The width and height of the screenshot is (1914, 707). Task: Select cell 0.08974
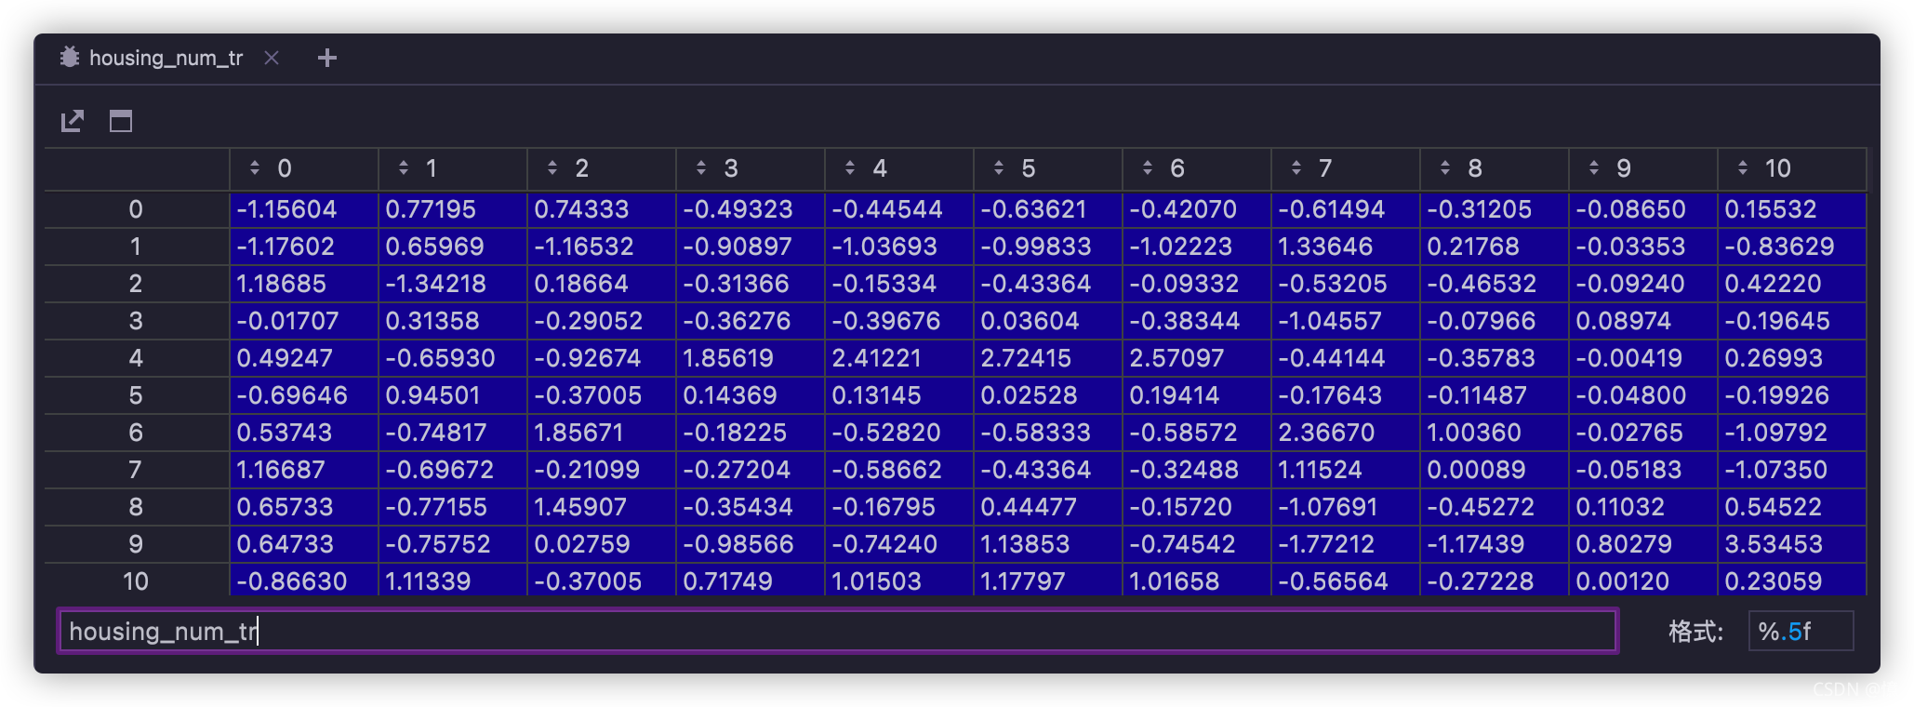coord(1643,321)
